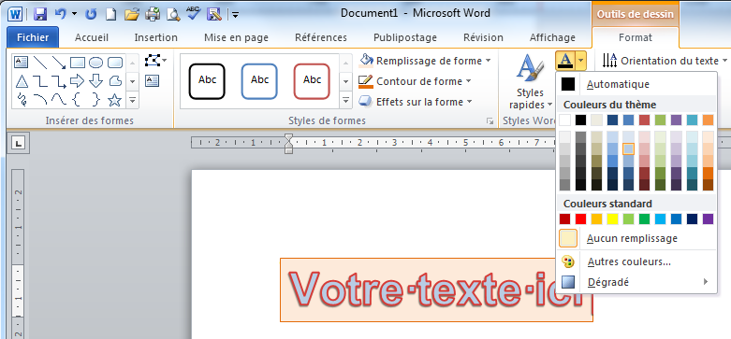Viewport: 731px width, 339px height.
Task: Select the straight arrow line shape
Action: point(59,62)
